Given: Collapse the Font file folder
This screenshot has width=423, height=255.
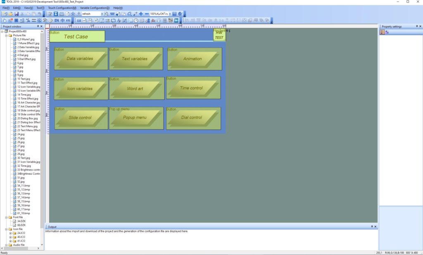Looking at the screenshot, I should [6, 217].
